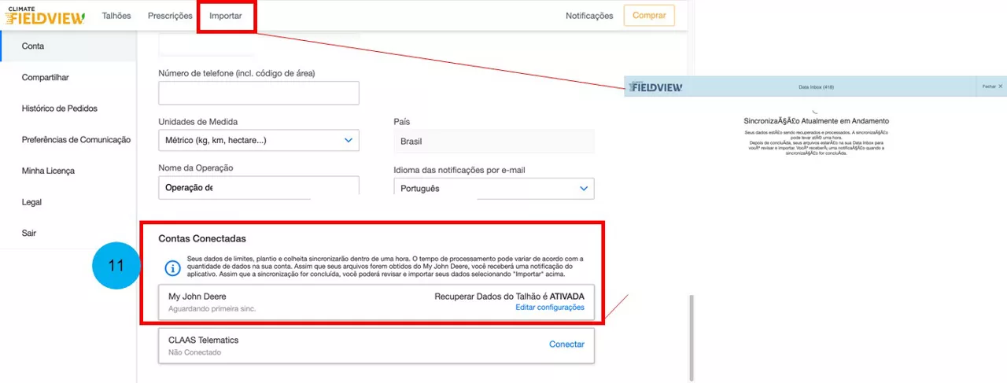
Task: Open Histórico de Pedidos in the sidebar
Action: point(60,109)
